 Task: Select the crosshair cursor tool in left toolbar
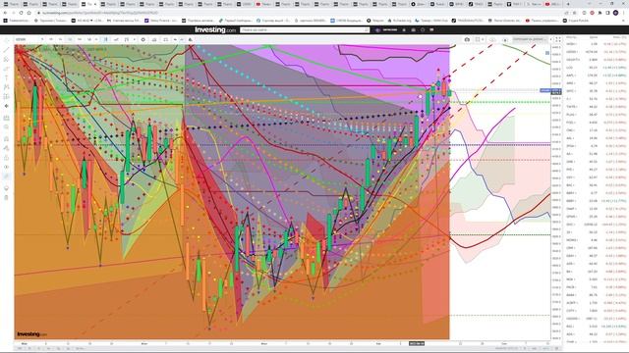[x=6, y=40]
